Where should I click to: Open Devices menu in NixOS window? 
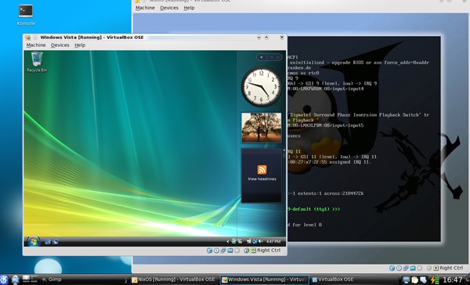(x=169, y=8)
